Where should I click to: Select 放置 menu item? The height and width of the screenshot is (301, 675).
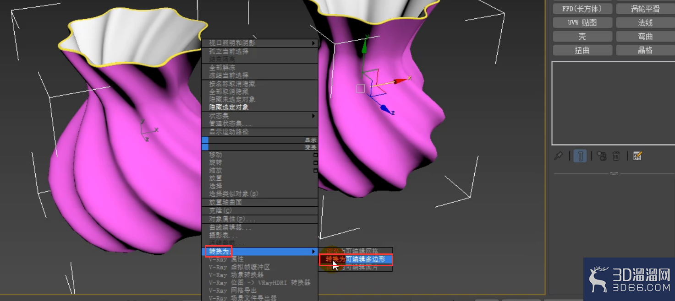coord(260,178)
